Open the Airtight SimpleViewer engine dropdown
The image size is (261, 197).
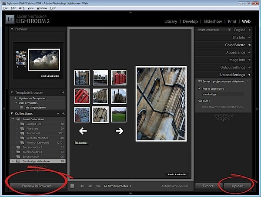click(214, 30)
